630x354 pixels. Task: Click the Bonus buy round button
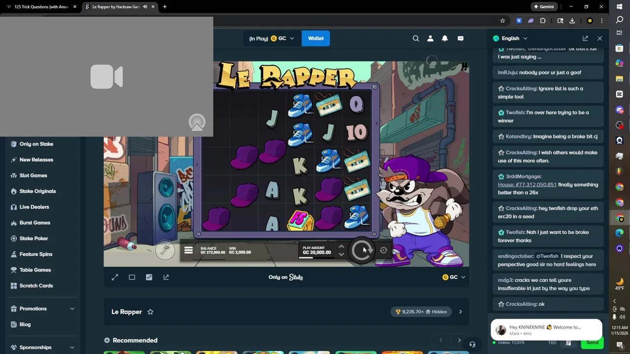tap(165, 251)
